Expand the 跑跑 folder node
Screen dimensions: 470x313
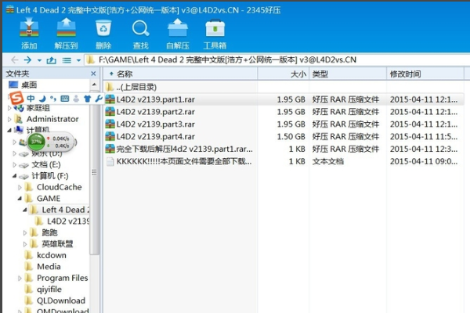pos(25,232)
